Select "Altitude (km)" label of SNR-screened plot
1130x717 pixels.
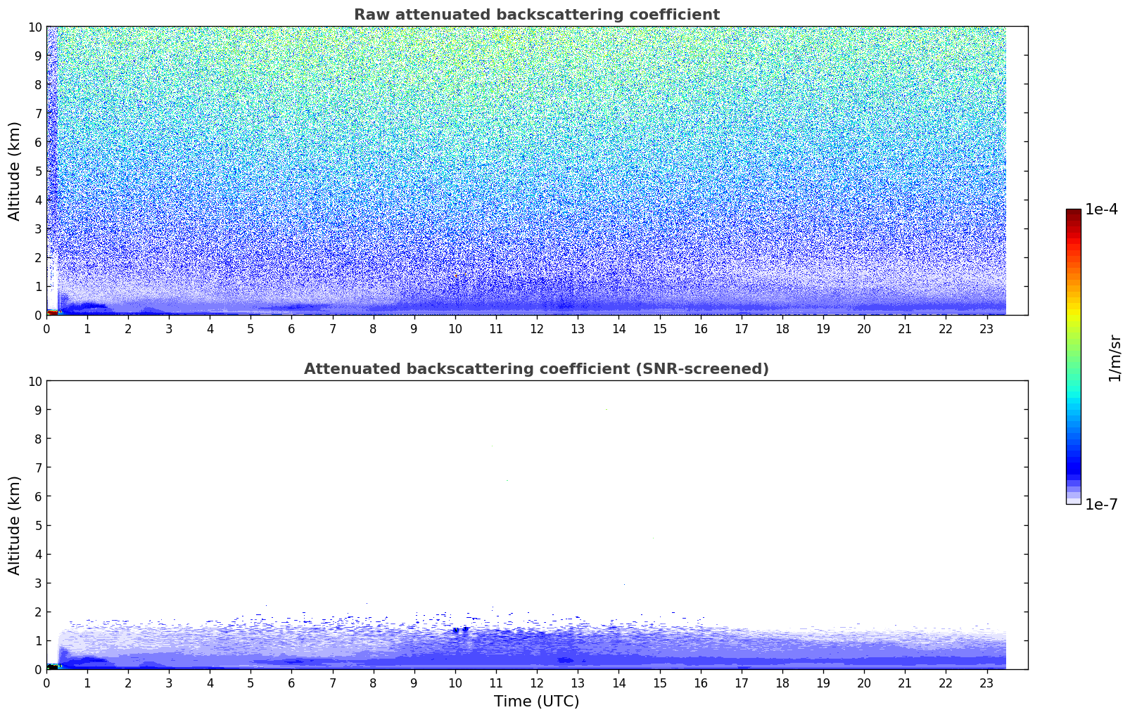click(x=15, y=525)
